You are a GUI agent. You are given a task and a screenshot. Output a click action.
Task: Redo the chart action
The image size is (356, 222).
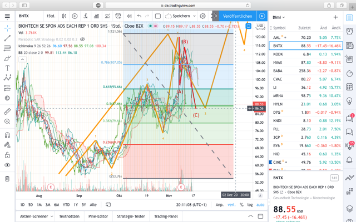[x=147, y=16]
